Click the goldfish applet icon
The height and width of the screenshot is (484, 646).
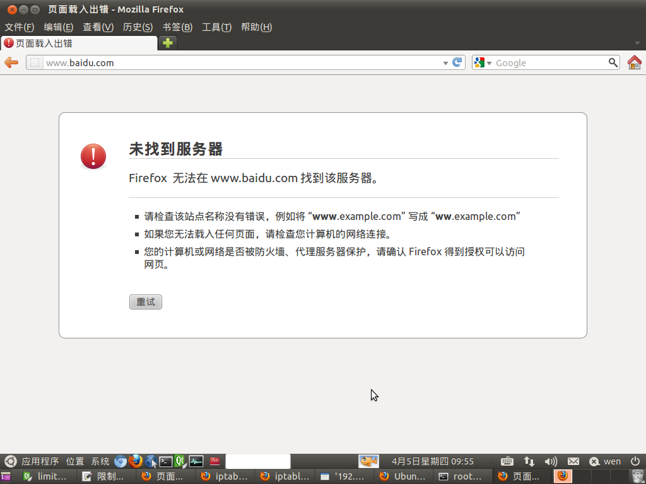368,461
